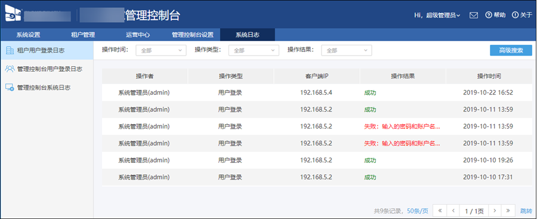This screenshot has width=537, height=219.
Task: Open 租户用户登录日志 in sidebar
Action: tap(47, 51)
